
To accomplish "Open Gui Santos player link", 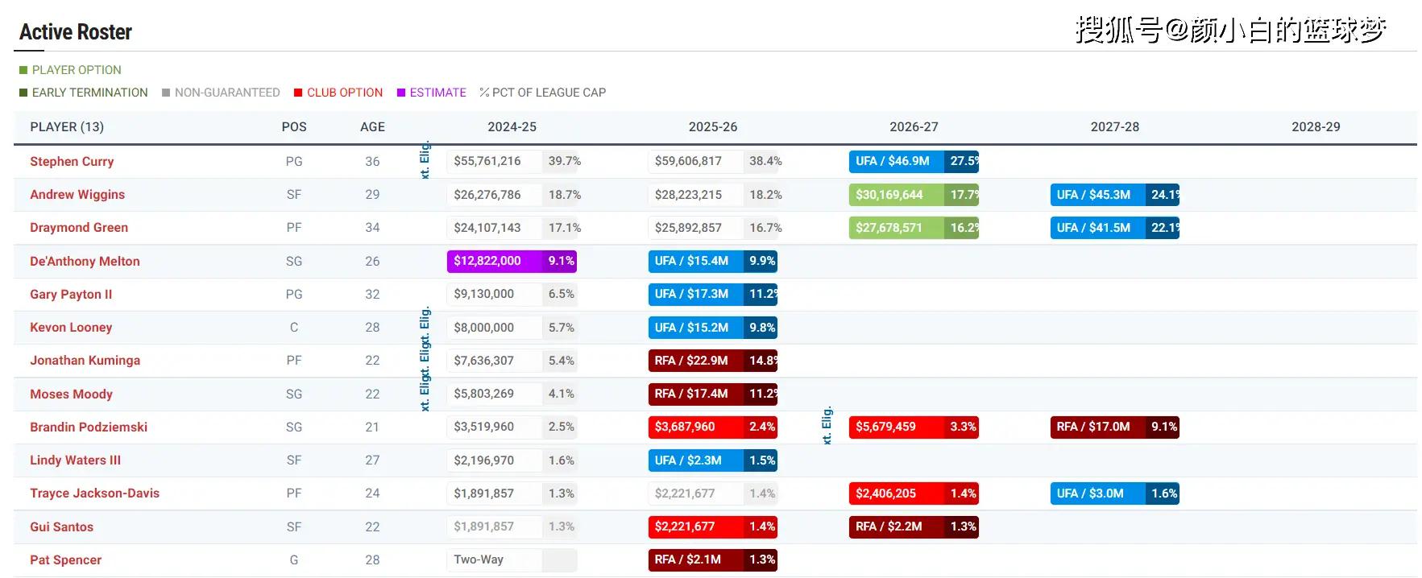I will (x=61, y=527).
